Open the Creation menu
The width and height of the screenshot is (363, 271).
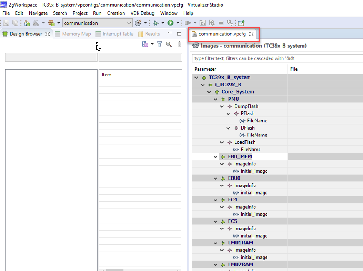(x=116, y=13)
